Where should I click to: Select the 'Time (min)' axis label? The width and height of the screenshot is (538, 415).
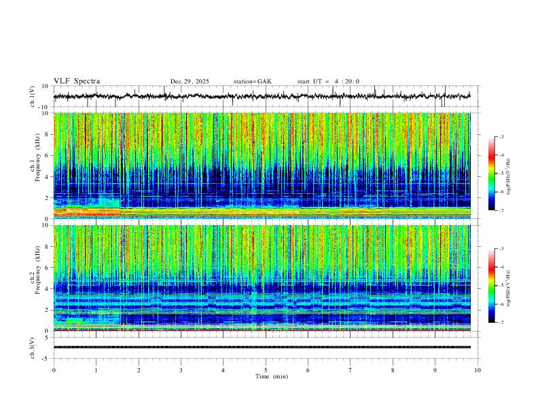(272, 376)
